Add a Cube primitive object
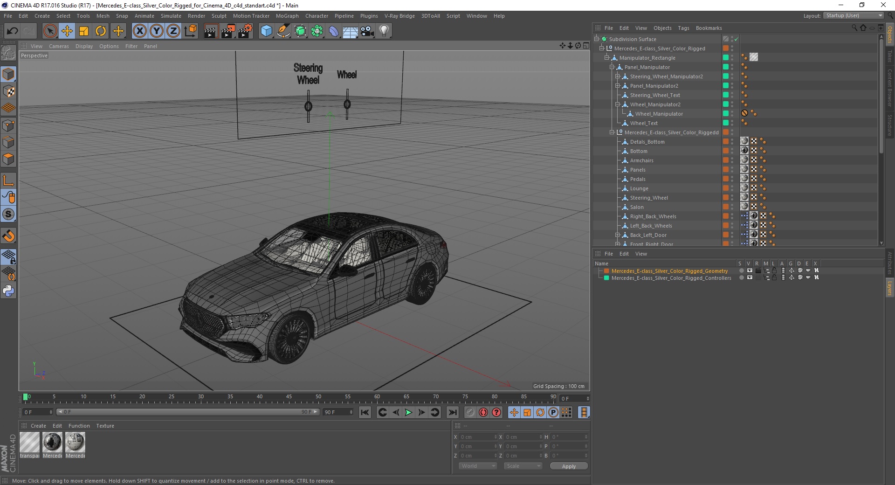Image resolution: width=895 pixels, height=485 pixels. [266, 31]
